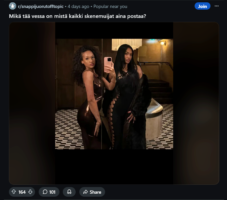This screenshot has width=227, height=200.
Task: Click the "4 days ago" timestamp
Action: click(x=78, y=6)
